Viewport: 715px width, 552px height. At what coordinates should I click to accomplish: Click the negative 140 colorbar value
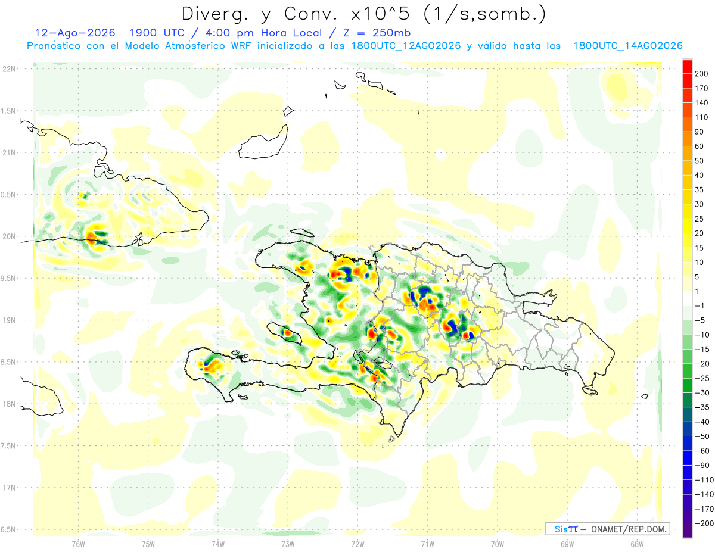click(x=704, y=494)
